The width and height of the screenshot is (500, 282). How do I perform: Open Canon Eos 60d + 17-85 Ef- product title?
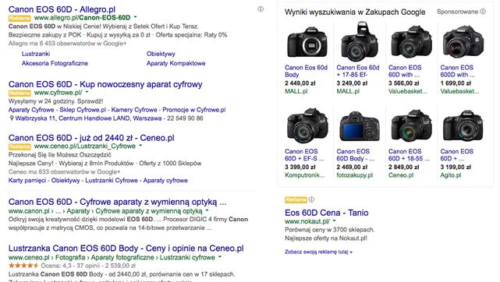coord(358,71)
